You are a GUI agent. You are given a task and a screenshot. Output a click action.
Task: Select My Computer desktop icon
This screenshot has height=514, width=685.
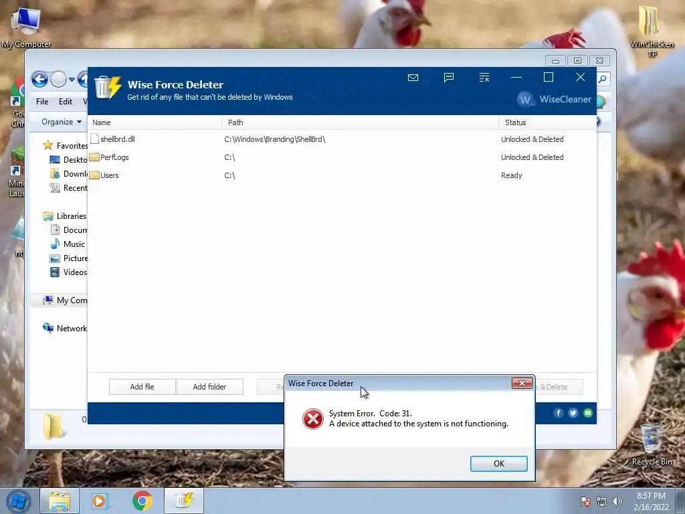click(x=26, y=27)
